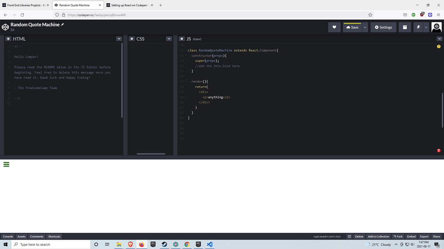The width and height of the screenshot is (444, 249).
Task: Open the JS panel dropdown chevron
Action: 439,39
